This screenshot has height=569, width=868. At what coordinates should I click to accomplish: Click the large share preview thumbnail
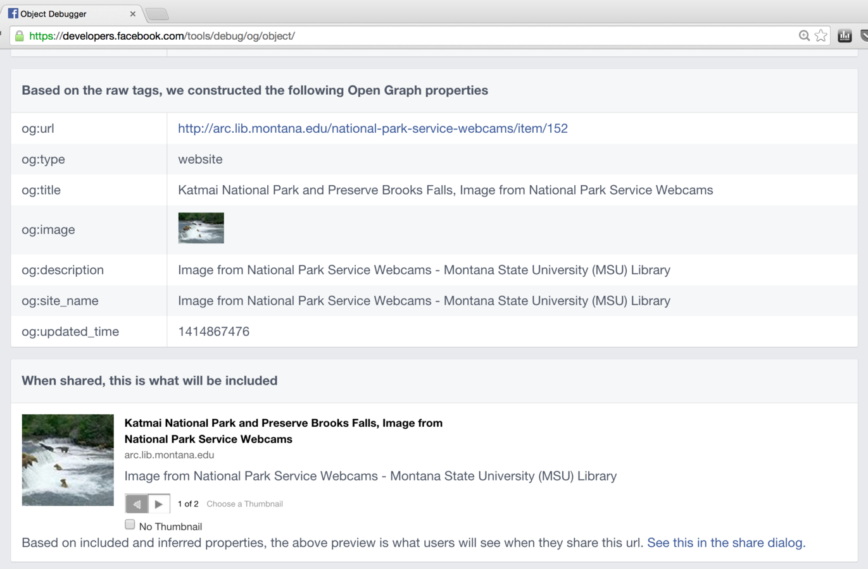pos(68,460)
